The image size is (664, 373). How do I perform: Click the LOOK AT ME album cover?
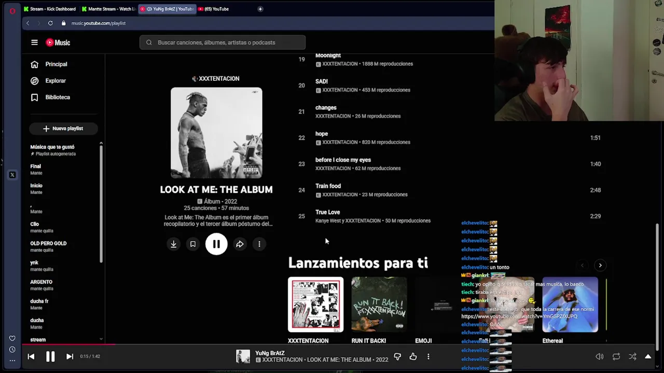coord(216,133)
